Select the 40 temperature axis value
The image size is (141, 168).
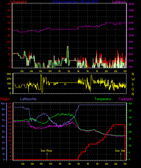click(x=130, y=104)
